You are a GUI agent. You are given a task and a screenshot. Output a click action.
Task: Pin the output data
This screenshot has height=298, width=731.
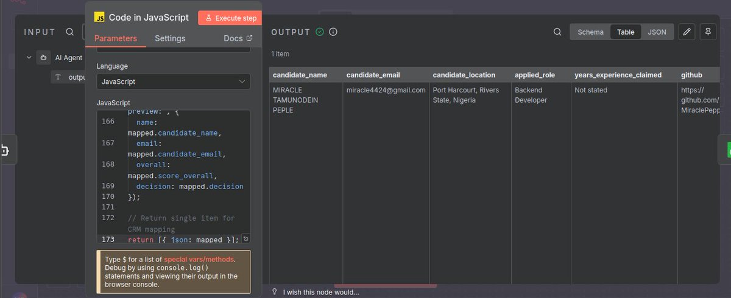[x=707, y=32]
